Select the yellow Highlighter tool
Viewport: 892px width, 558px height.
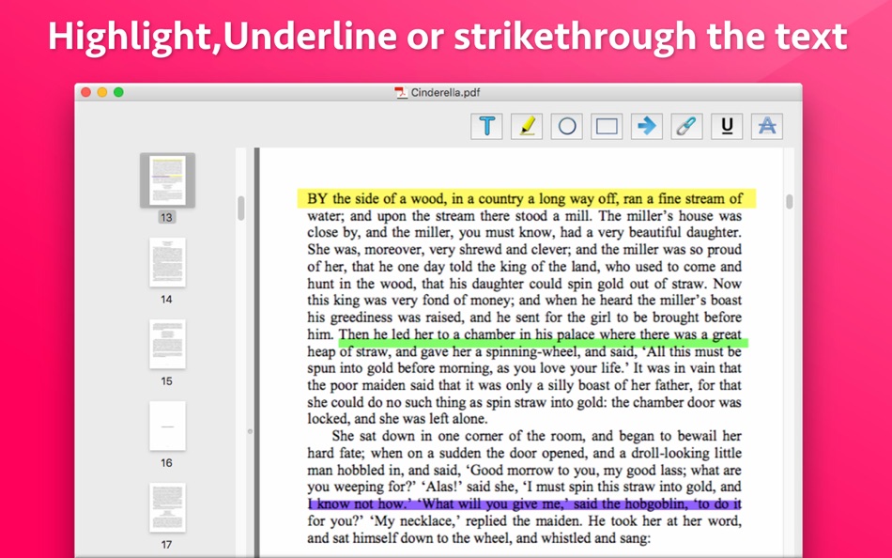527,126
